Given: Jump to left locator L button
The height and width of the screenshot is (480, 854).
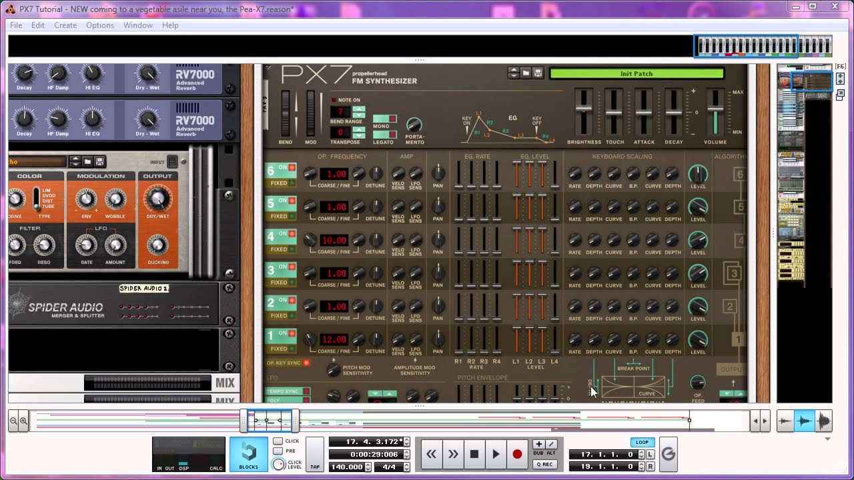Looking at the screenshot, I should (651, 454).
